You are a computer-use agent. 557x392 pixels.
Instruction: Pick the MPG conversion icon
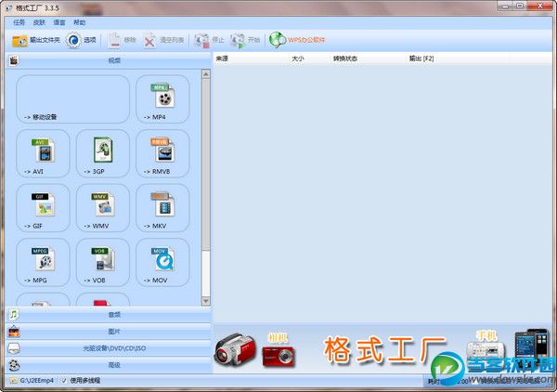click(x=42, y=262)
